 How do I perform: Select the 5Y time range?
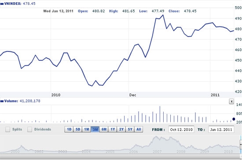pyautogui.click(x=130, y=129)
